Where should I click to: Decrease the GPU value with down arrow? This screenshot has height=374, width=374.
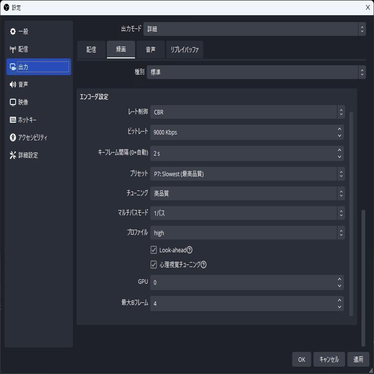pyautogui.click(x=340, y=286)
